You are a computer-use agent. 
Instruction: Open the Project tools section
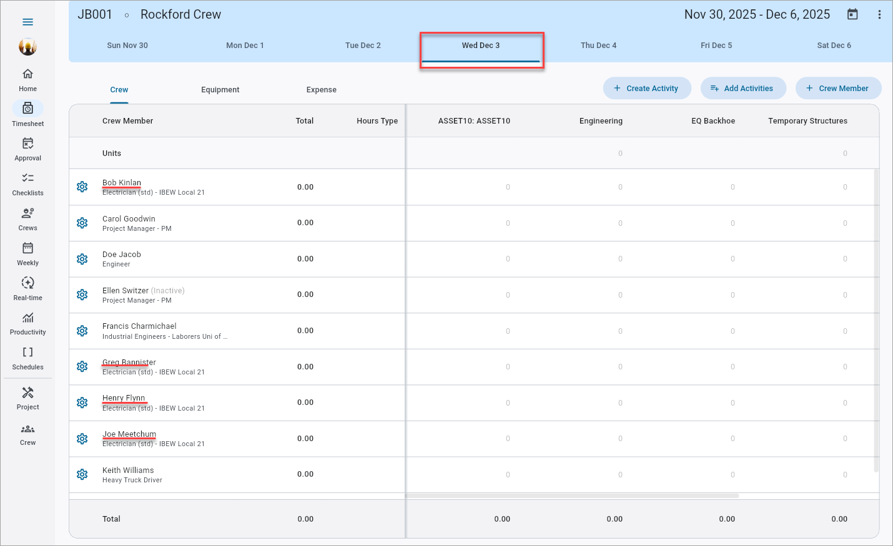pyautogui.click(x=27, y=397)
